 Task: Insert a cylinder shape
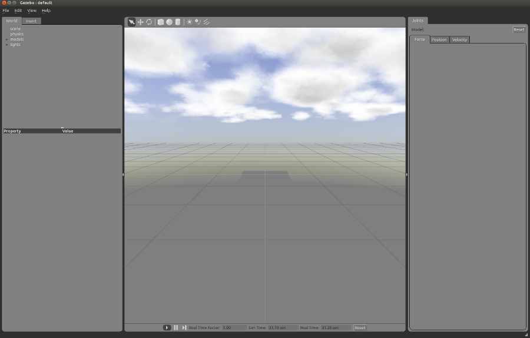(178, 22)
